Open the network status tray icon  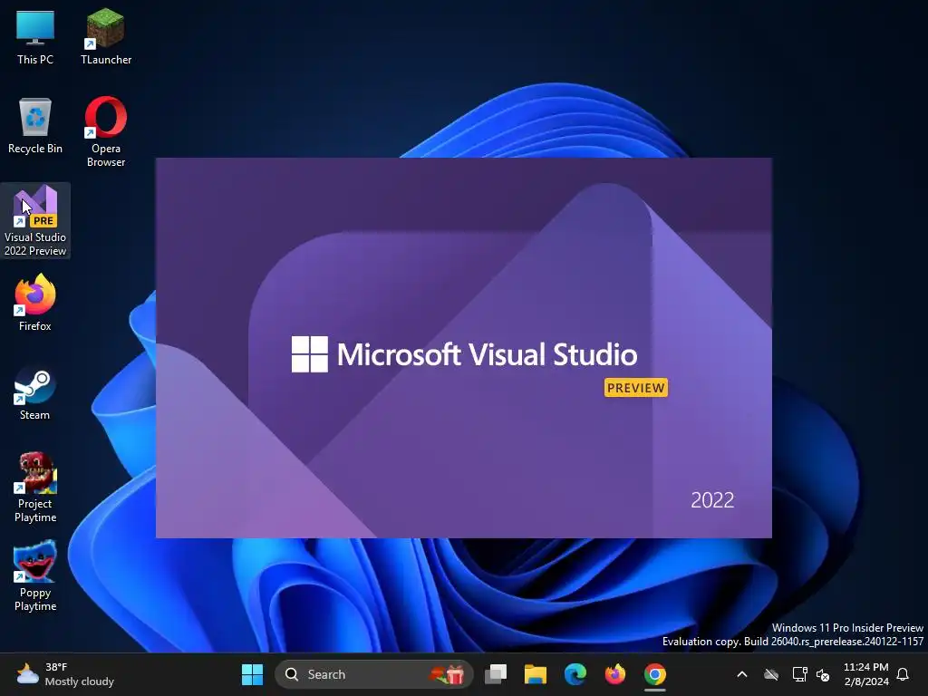point(799,674)
